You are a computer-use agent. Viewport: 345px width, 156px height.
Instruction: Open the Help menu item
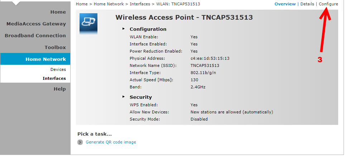[x=59, y=89]
